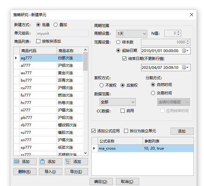
Task: Open the 起始日期 calendar picker
Action: (186, 51)
